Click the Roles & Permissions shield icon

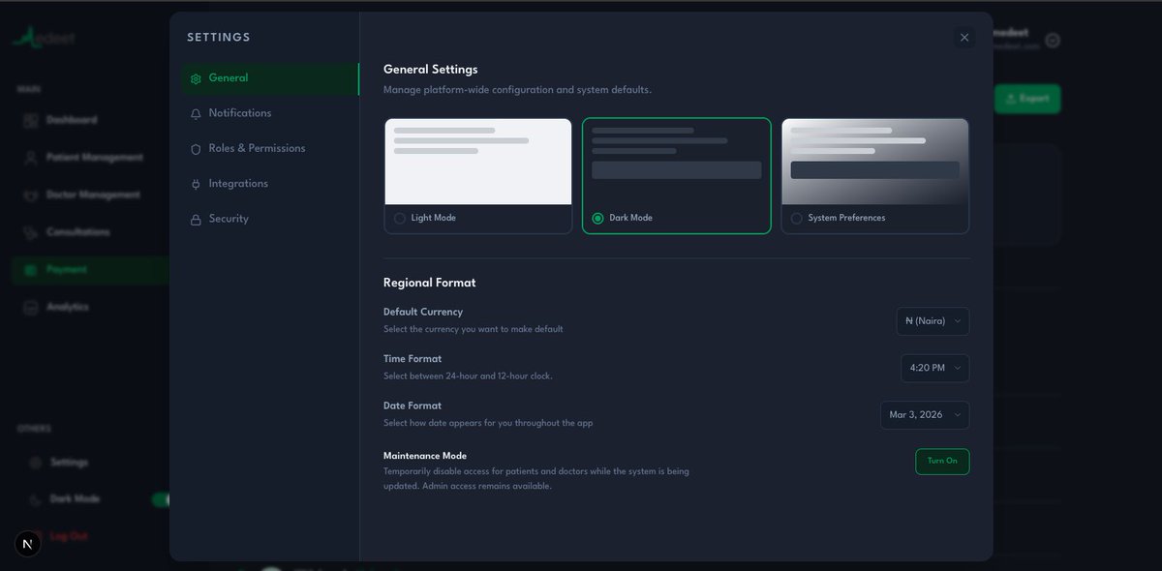(x=197, y=149)
